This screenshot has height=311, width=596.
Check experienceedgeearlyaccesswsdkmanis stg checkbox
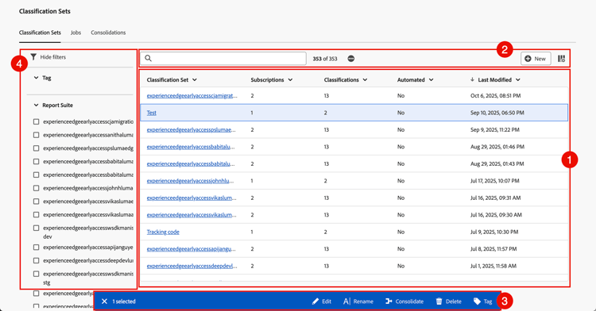pyautogui.click(x=36, y=274)
